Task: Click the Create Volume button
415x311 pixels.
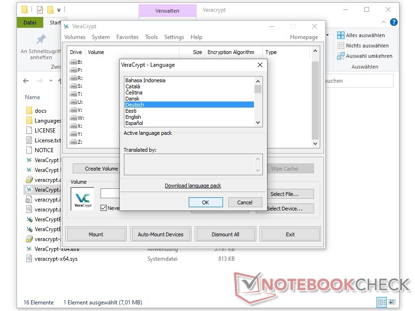Action: pos(96,169)
